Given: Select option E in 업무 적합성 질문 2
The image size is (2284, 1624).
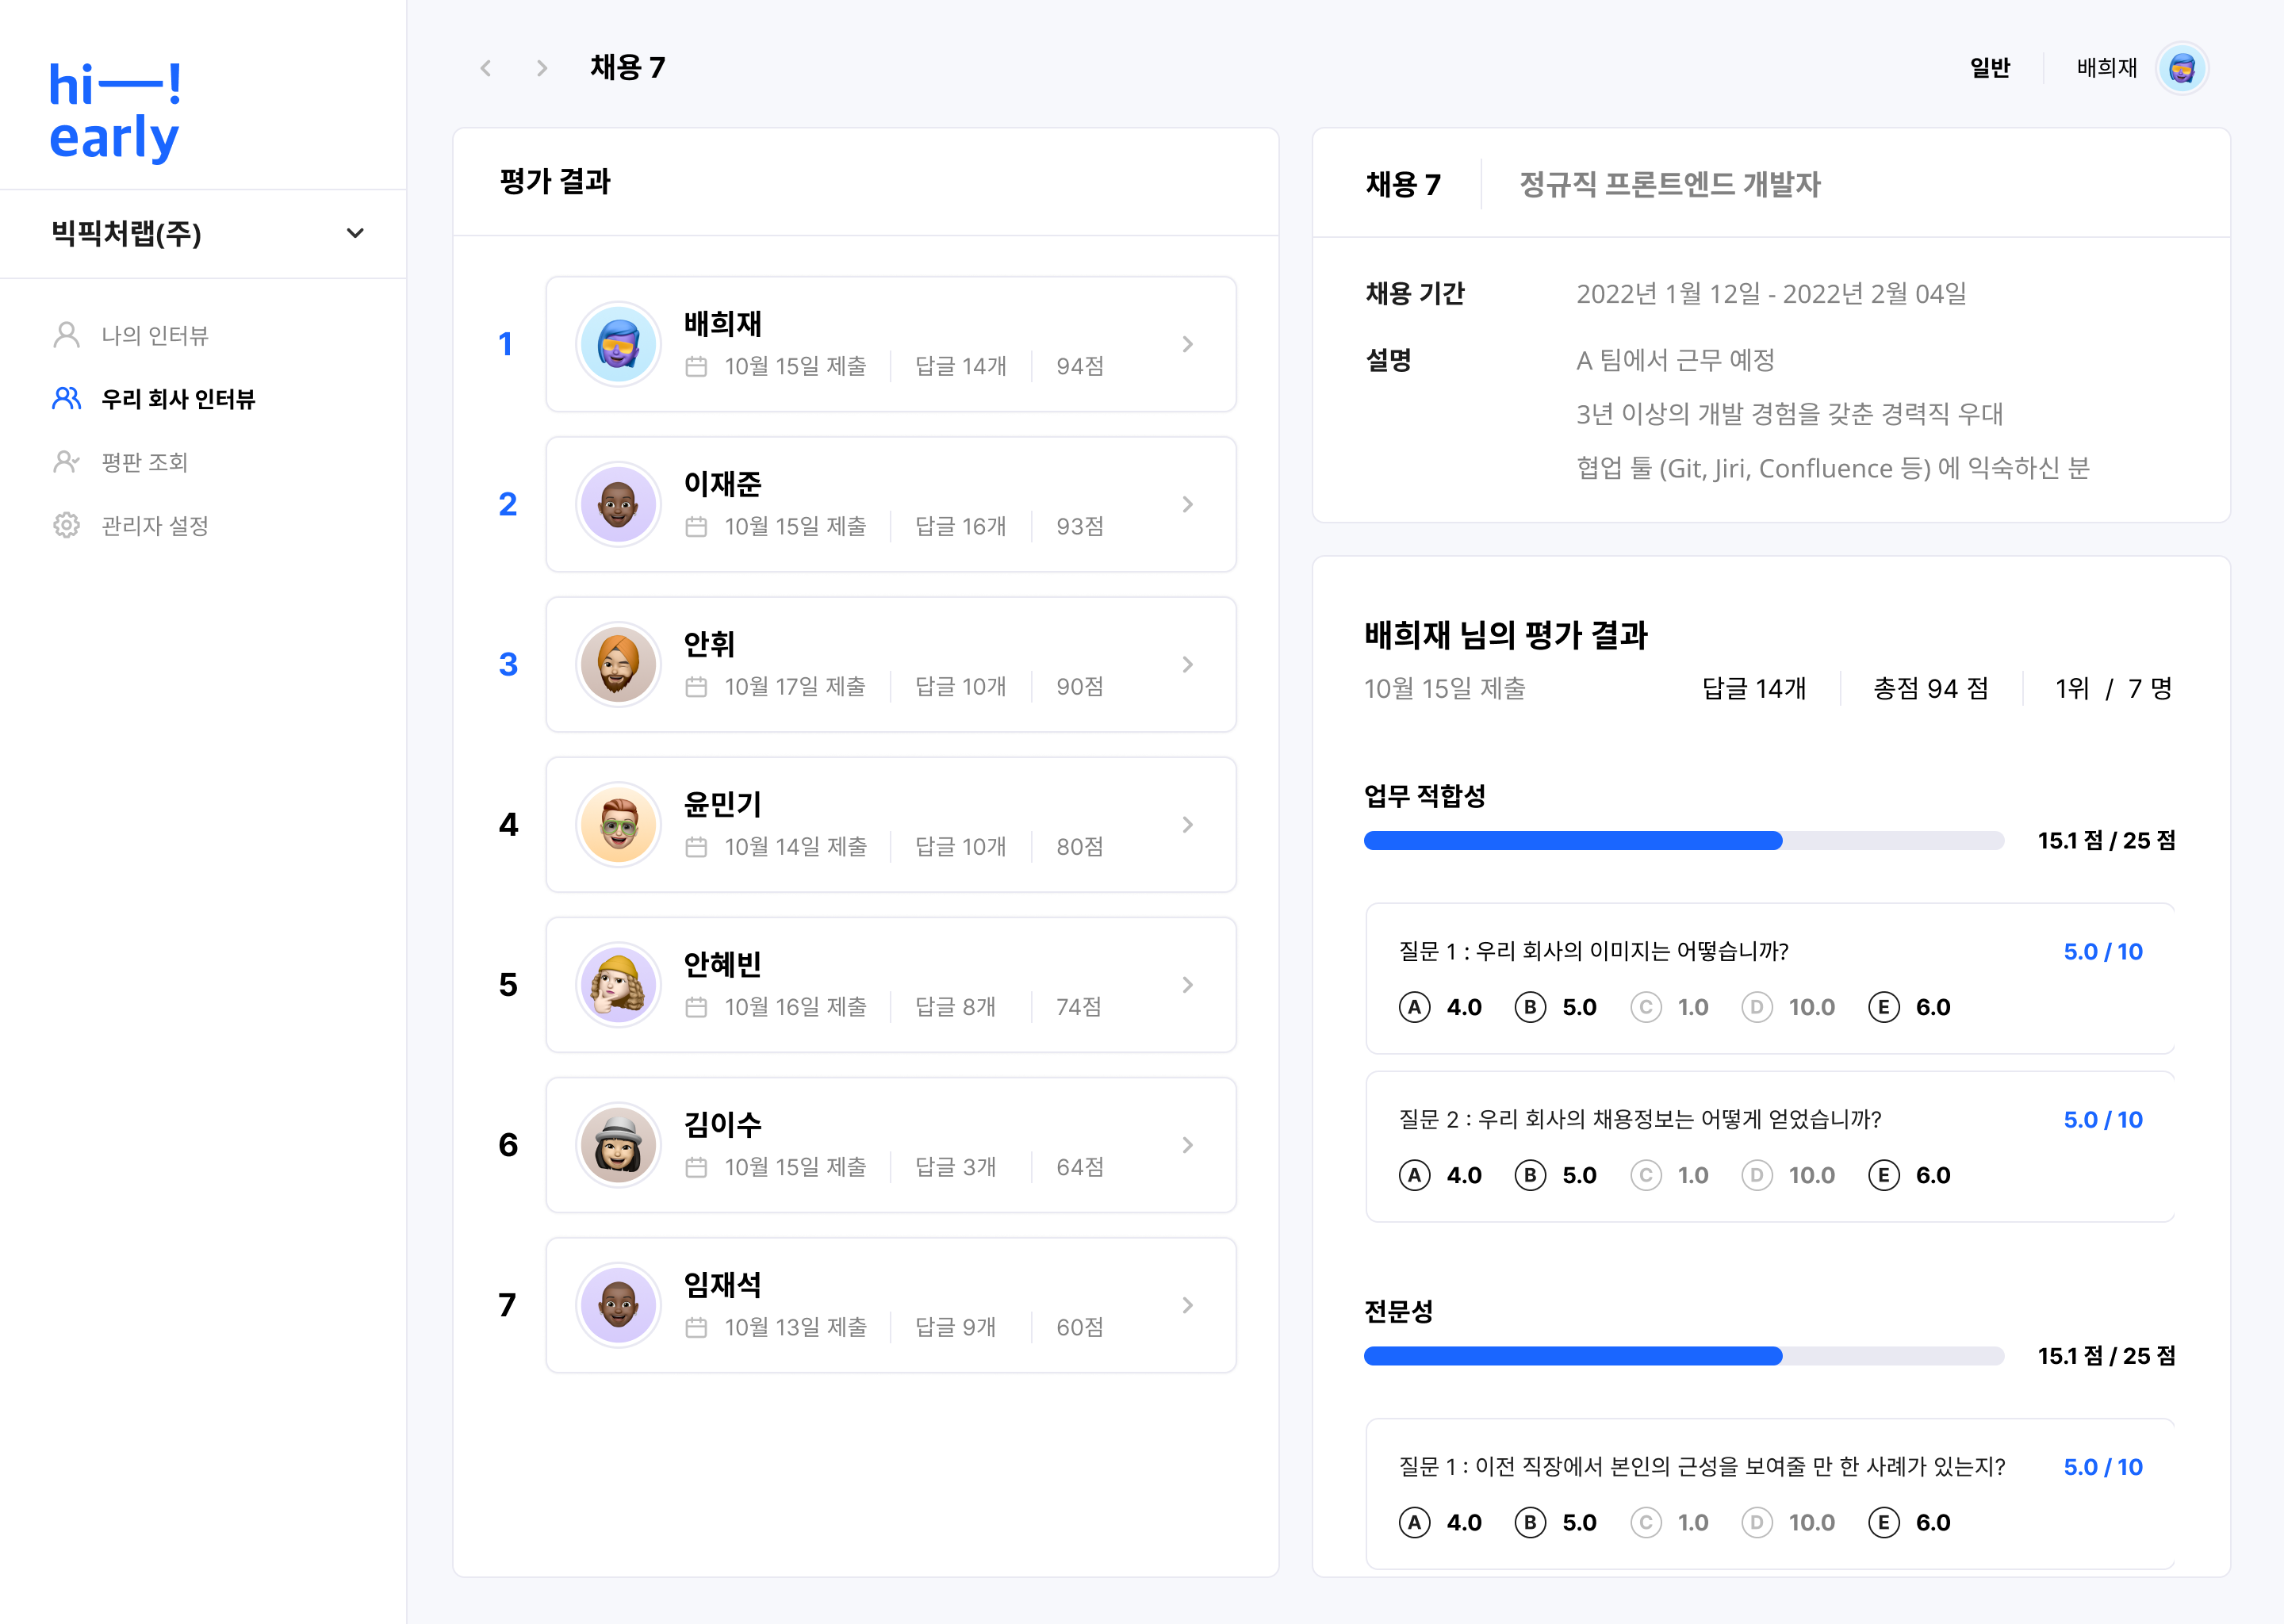Looking at the screenshot, I should tap(1883, 1175).
